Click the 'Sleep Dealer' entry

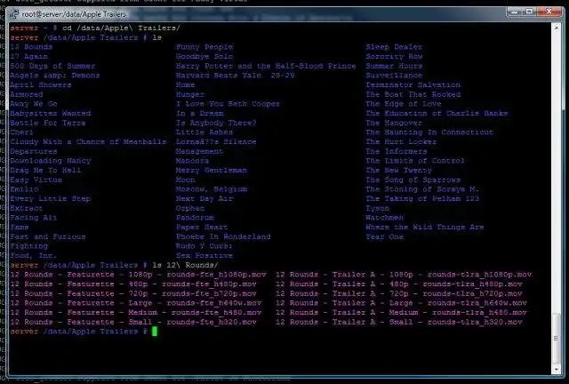click(x=394, y=47)
